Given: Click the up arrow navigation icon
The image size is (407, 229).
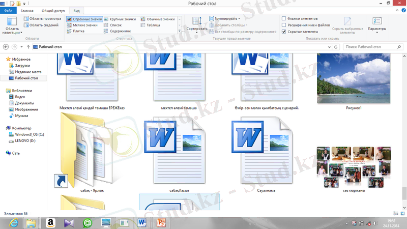Looking at the screenshot, I should 27,47.
